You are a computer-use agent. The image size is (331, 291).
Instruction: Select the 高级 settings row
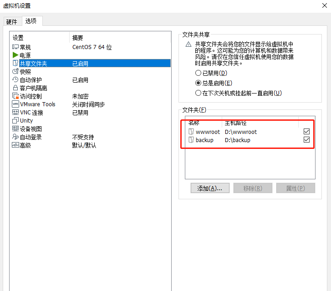coord(90,145)
